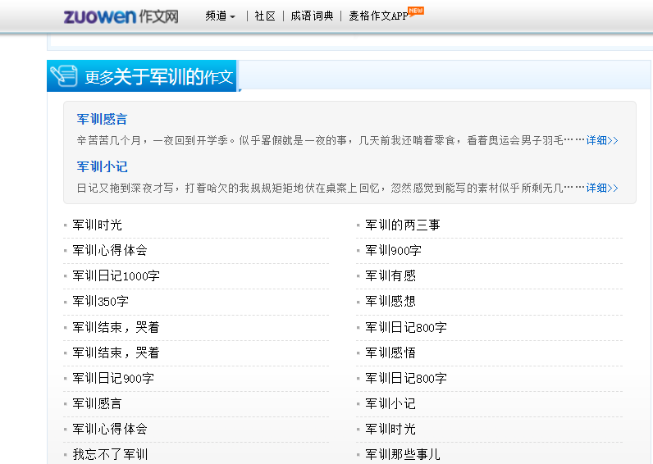This screenshot has width=653, height=464.
Task: Visit the 军训900字 essay link
Action: point(393,250)
